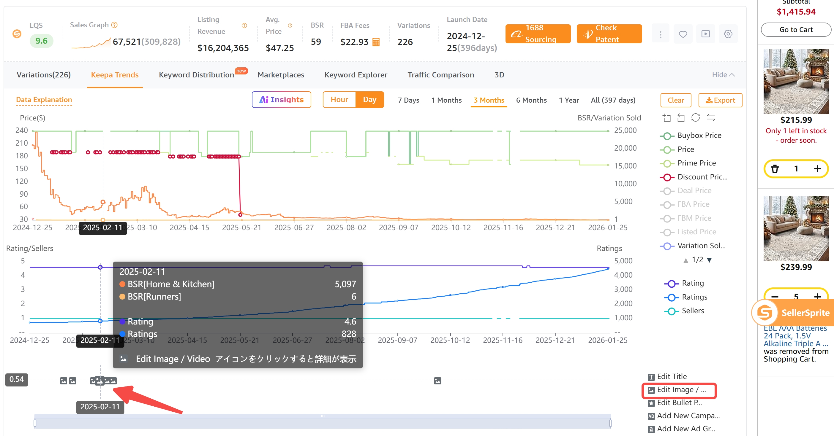
Task: Open the Marketplaces tab
Action: [x=281, y=75]
